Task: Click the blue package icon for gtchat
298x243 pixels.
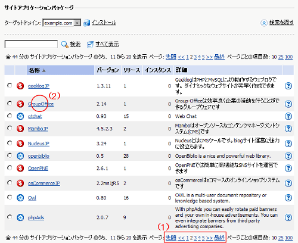Action: (20, 116)
